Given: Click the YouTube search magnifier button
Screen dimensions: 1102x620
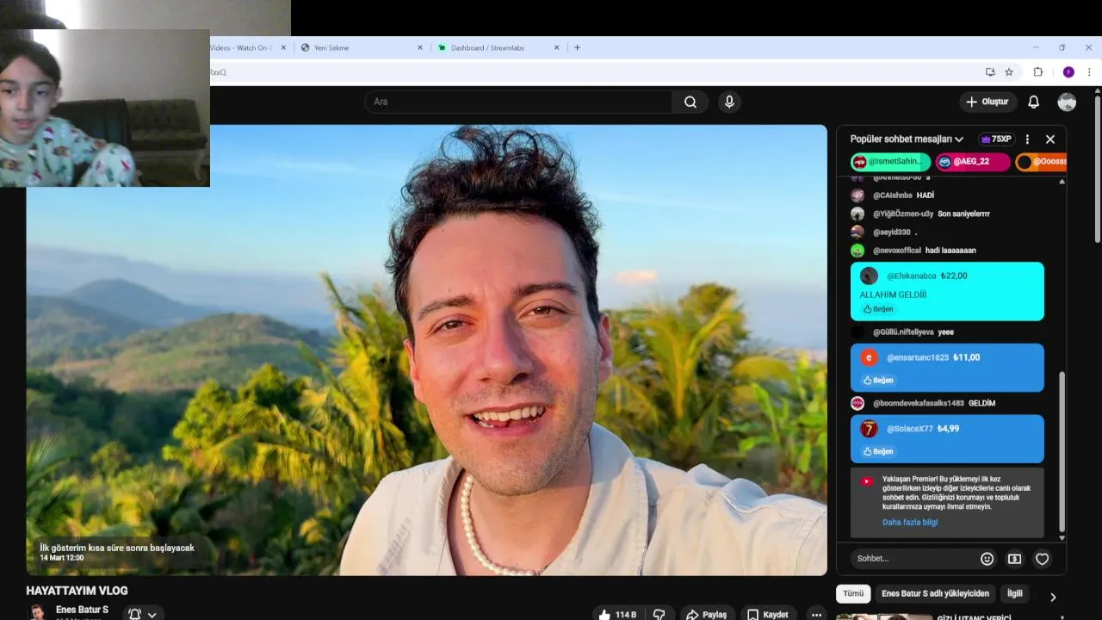Looking at the screenshot, I should click(x=690, y=102).
